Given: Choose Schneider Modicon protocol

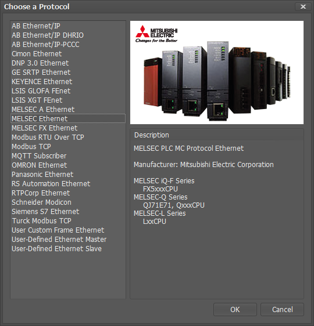Looking at the screenshot, I should click(x=68, y=202).
